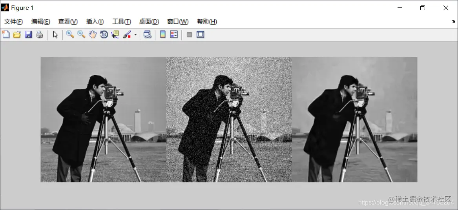The width and height of the screenshot is (458, 210).
Task: Click the denoised cameraman image
Action: click(x=355, y=119)
